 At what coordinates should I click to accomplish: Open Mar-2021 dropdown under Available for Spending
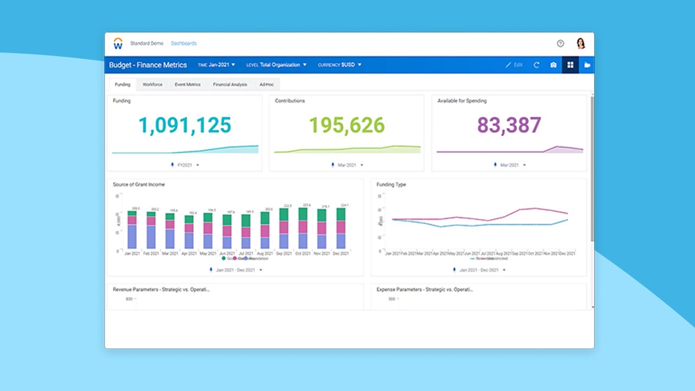click(x=513, y=165)
